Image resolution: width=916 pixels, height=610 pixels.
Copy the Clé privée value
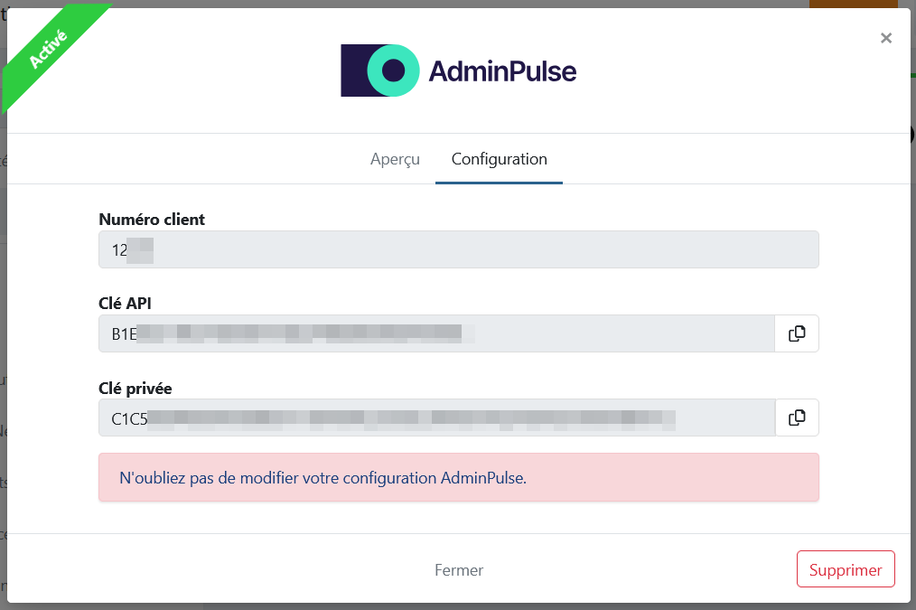[797, 418]
